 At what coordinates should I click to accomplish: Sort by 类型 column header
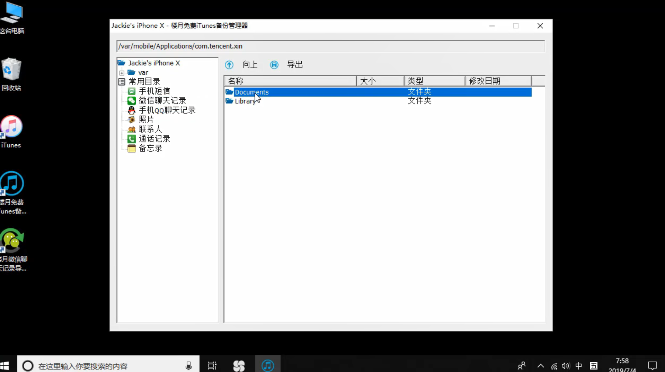(435, 81)
